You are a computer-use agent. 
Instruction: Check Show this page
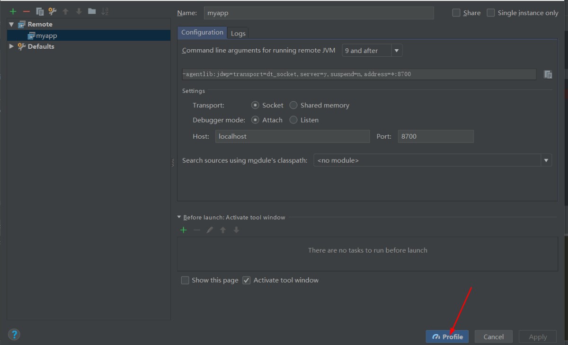click(x=185, y=280)
